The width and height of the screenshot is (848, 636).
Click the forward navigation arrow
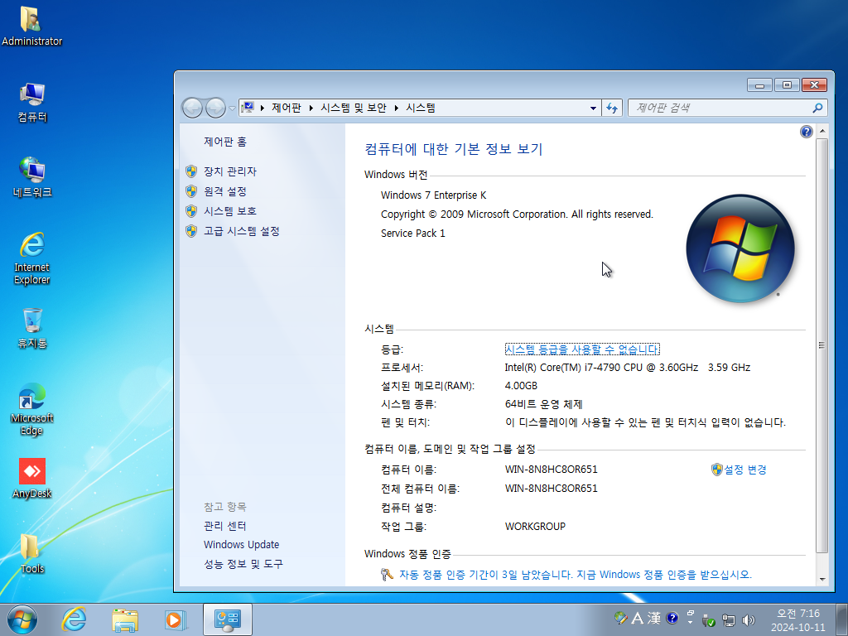click(x=215, y=108)
